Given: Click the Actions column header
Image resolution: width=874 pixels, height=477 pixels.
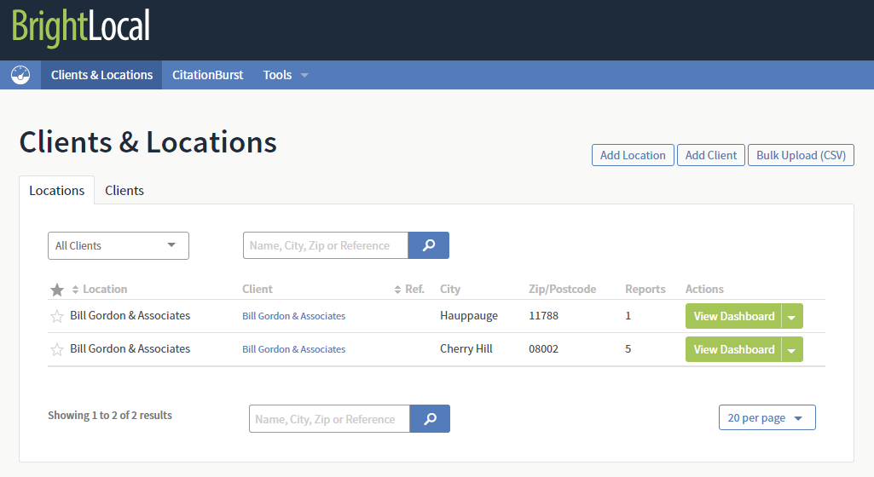Looking at the screenshot, I should [704, 290].
